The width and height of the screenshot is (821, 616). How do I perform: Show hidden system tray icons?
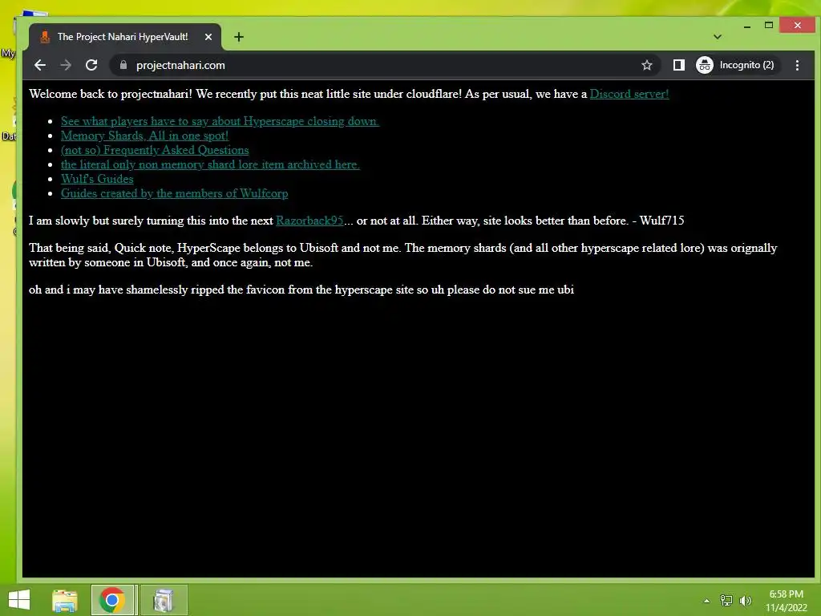pyautogui.click(x=706, y=601)
